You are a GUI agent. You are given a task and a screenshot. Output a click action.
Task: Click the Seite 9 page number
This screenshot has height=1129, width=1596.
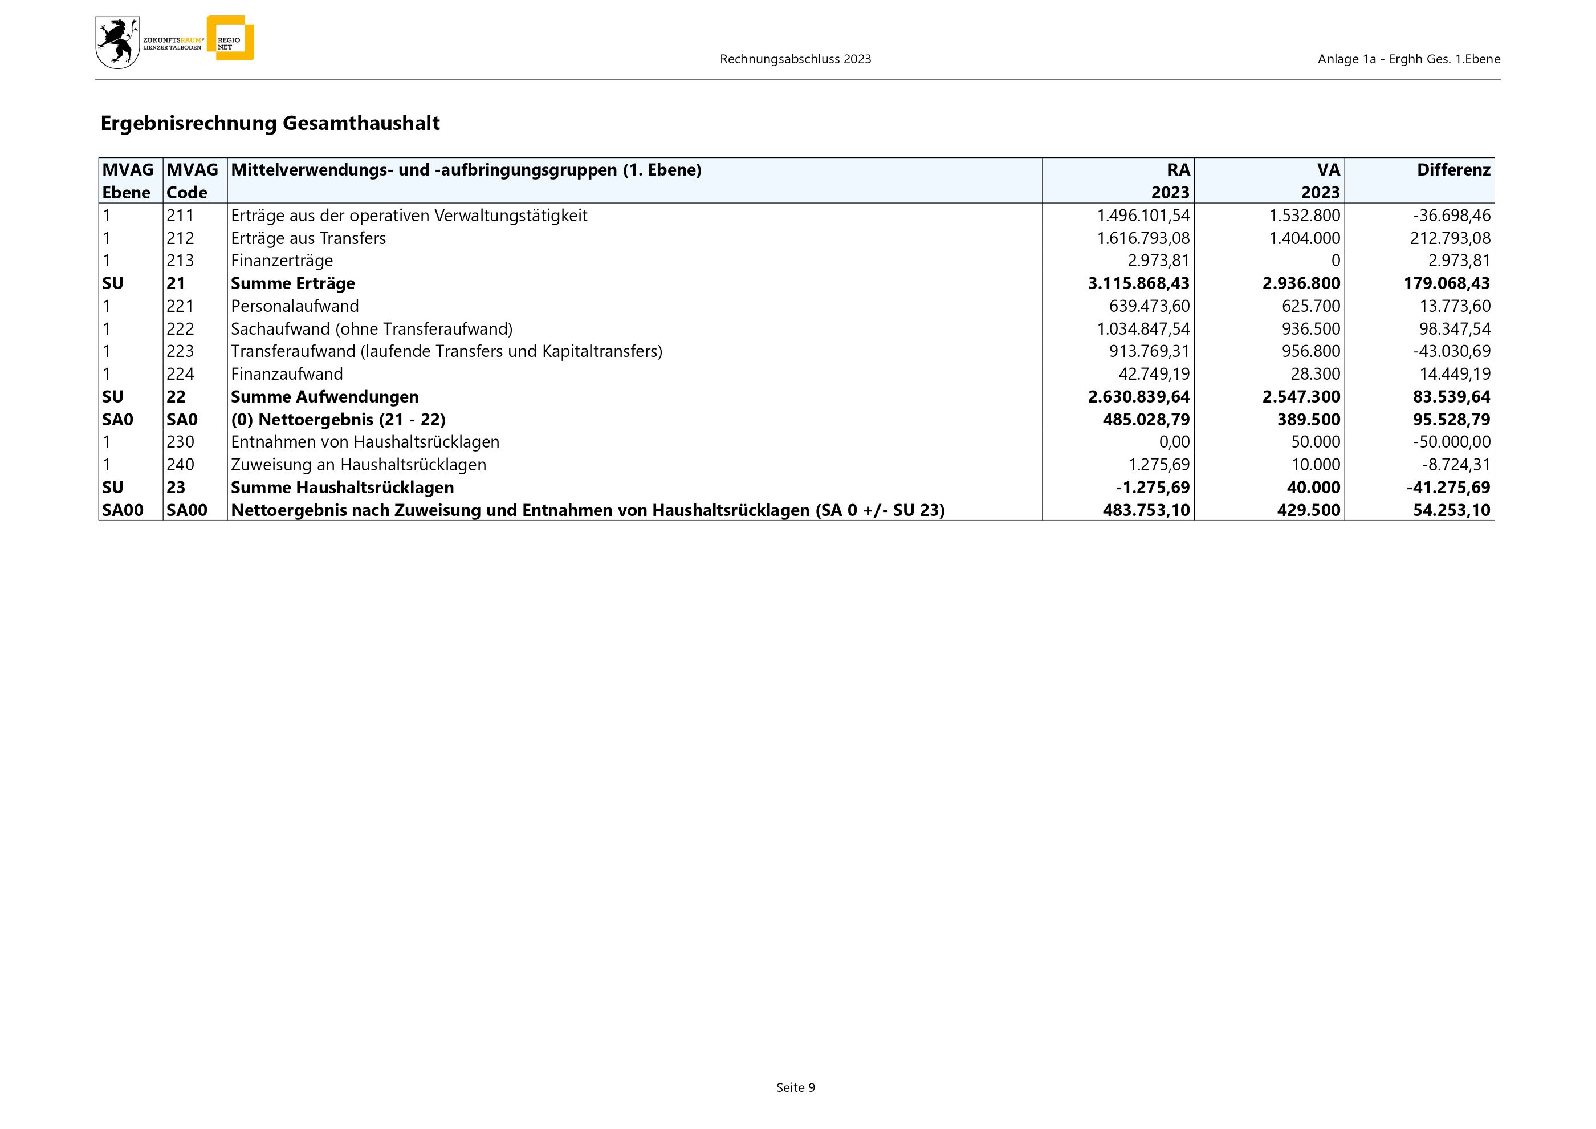795,1087
